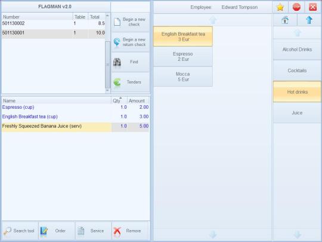Click the checks list scrollbar up arrow
This screenshot has height=242, width=322.
click(x=107, y=16)
